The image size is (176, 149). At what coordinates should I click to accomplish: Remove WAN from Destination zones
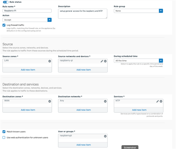[50, 101]
